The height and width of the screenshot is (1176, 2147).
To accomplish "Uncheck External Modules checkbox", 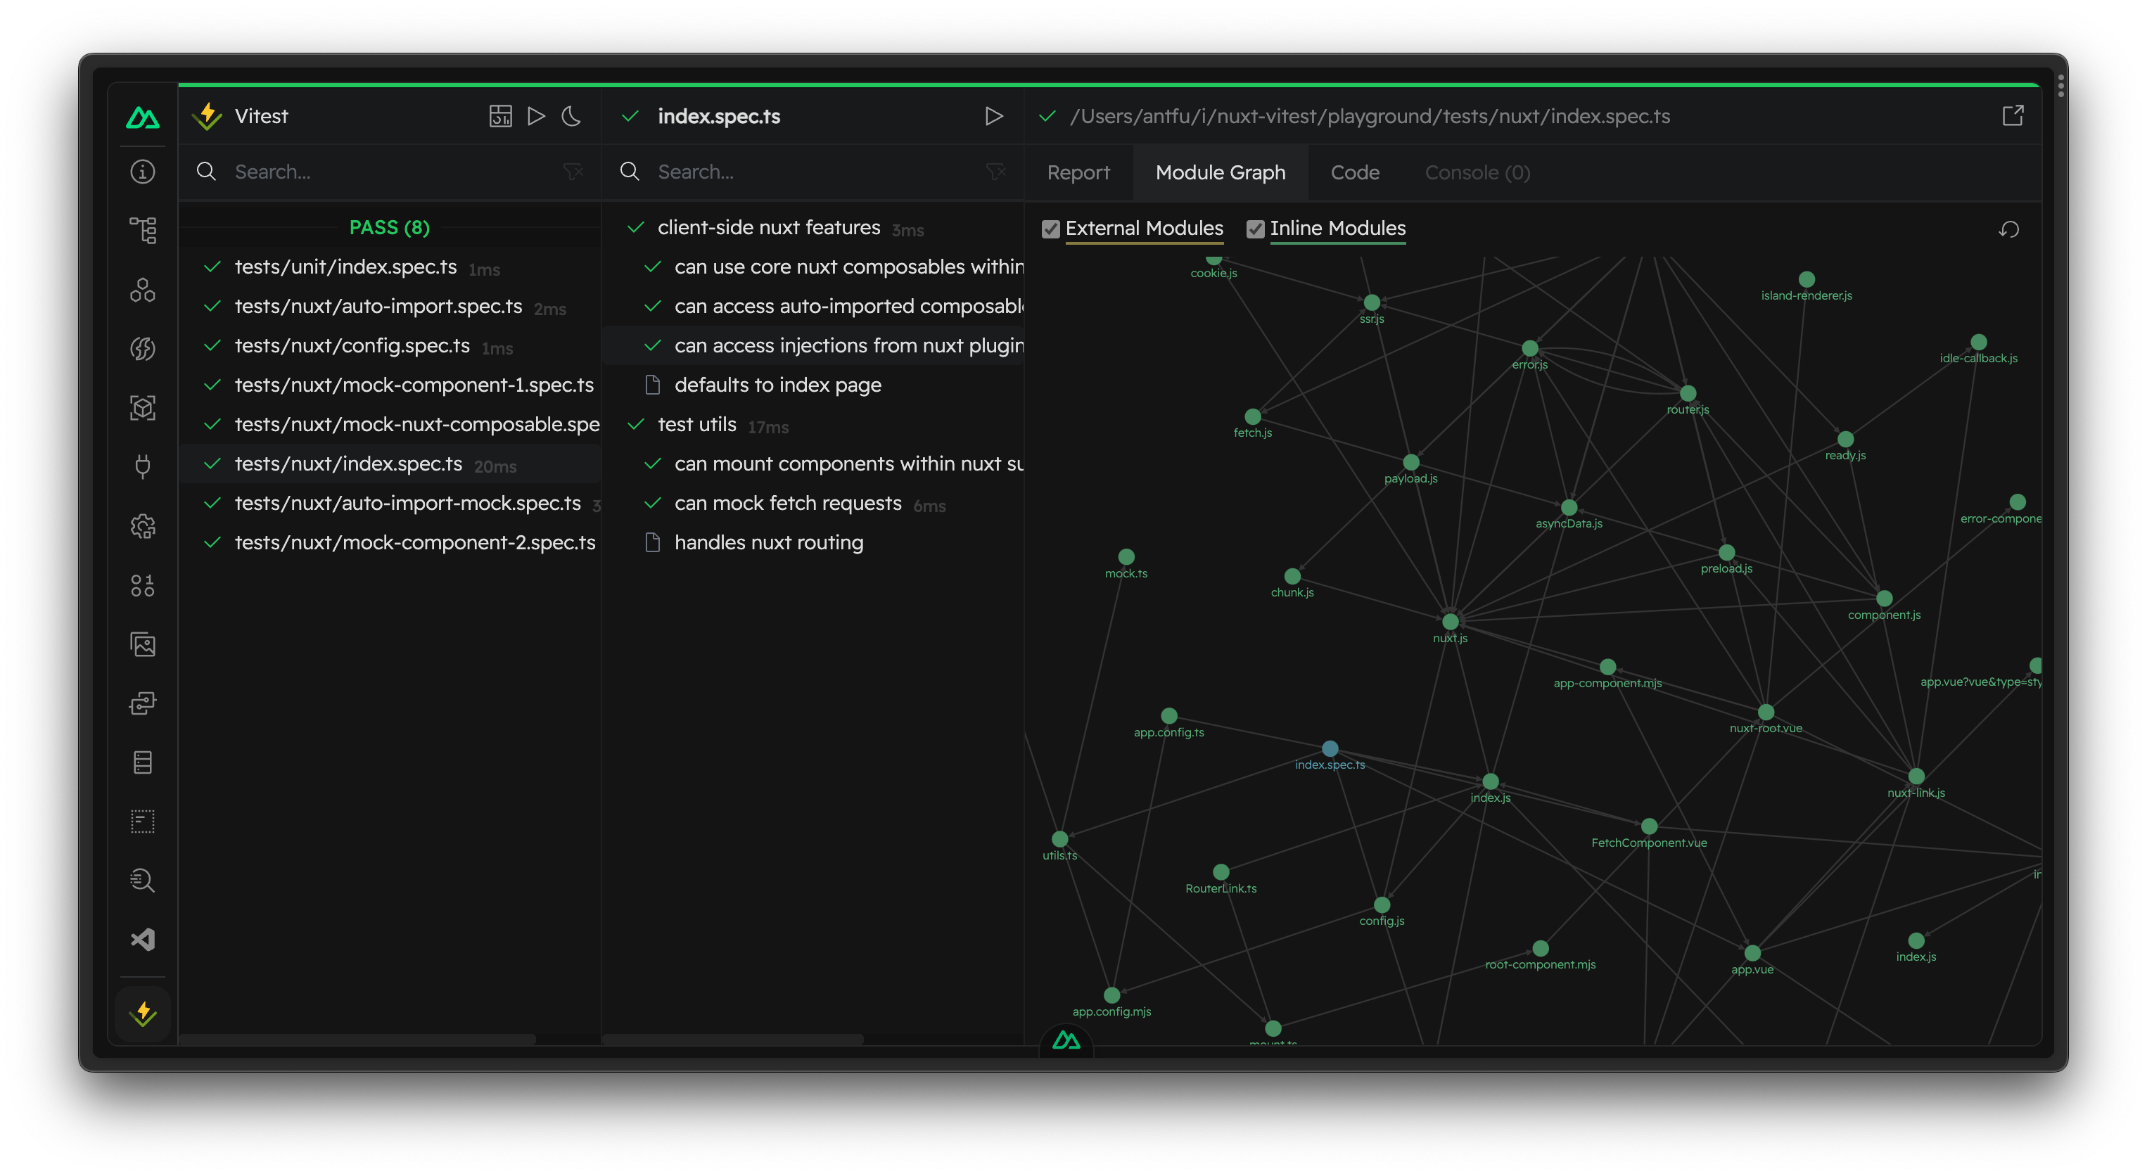I will pos(1050,229).
